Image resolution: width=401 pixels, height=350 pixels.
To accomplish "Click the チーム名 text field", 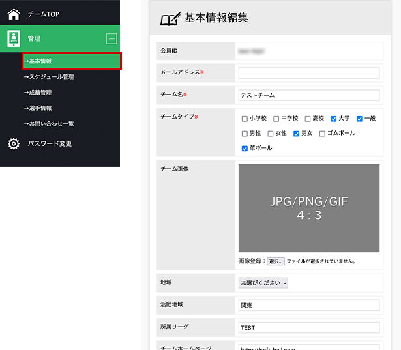I will coord(309,95).
